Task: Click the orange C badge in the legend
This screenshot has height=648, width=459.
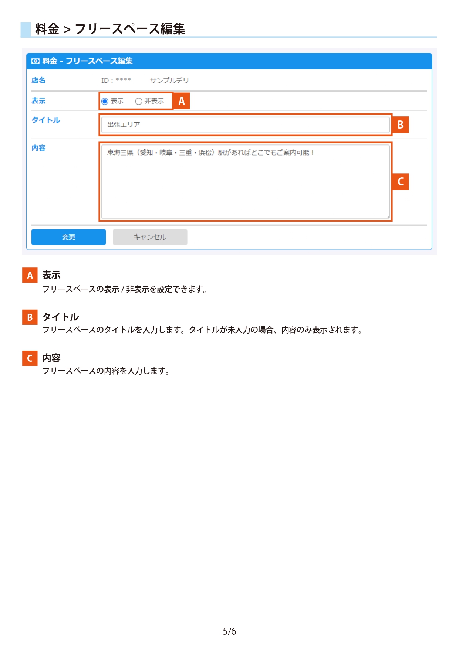Action: pos(30,358)
